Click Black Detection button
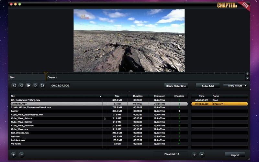Image resolution: width=259 pixels, height=162 pixels. 176,86
